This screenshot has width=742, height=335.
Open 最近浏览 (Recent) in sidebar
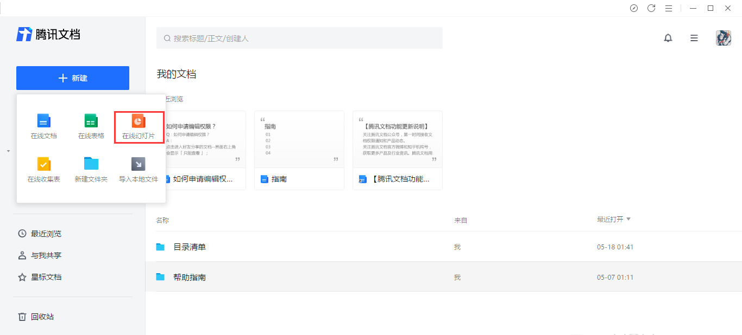click(46, 234)
